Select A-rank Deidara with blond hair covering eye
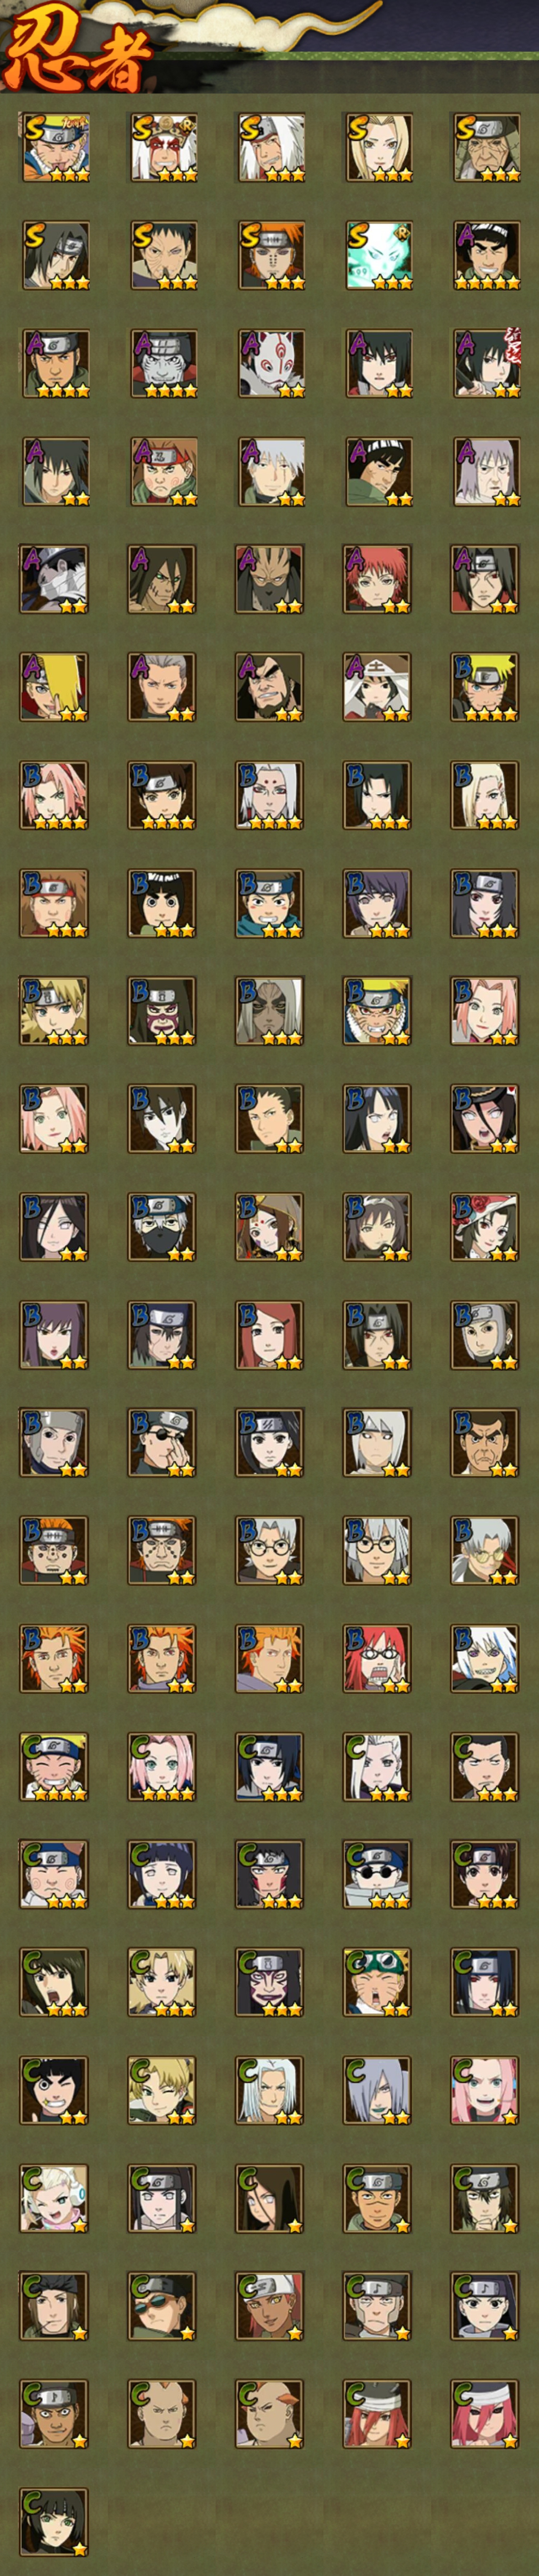The image size is (539, 2576). pos(54,687)
